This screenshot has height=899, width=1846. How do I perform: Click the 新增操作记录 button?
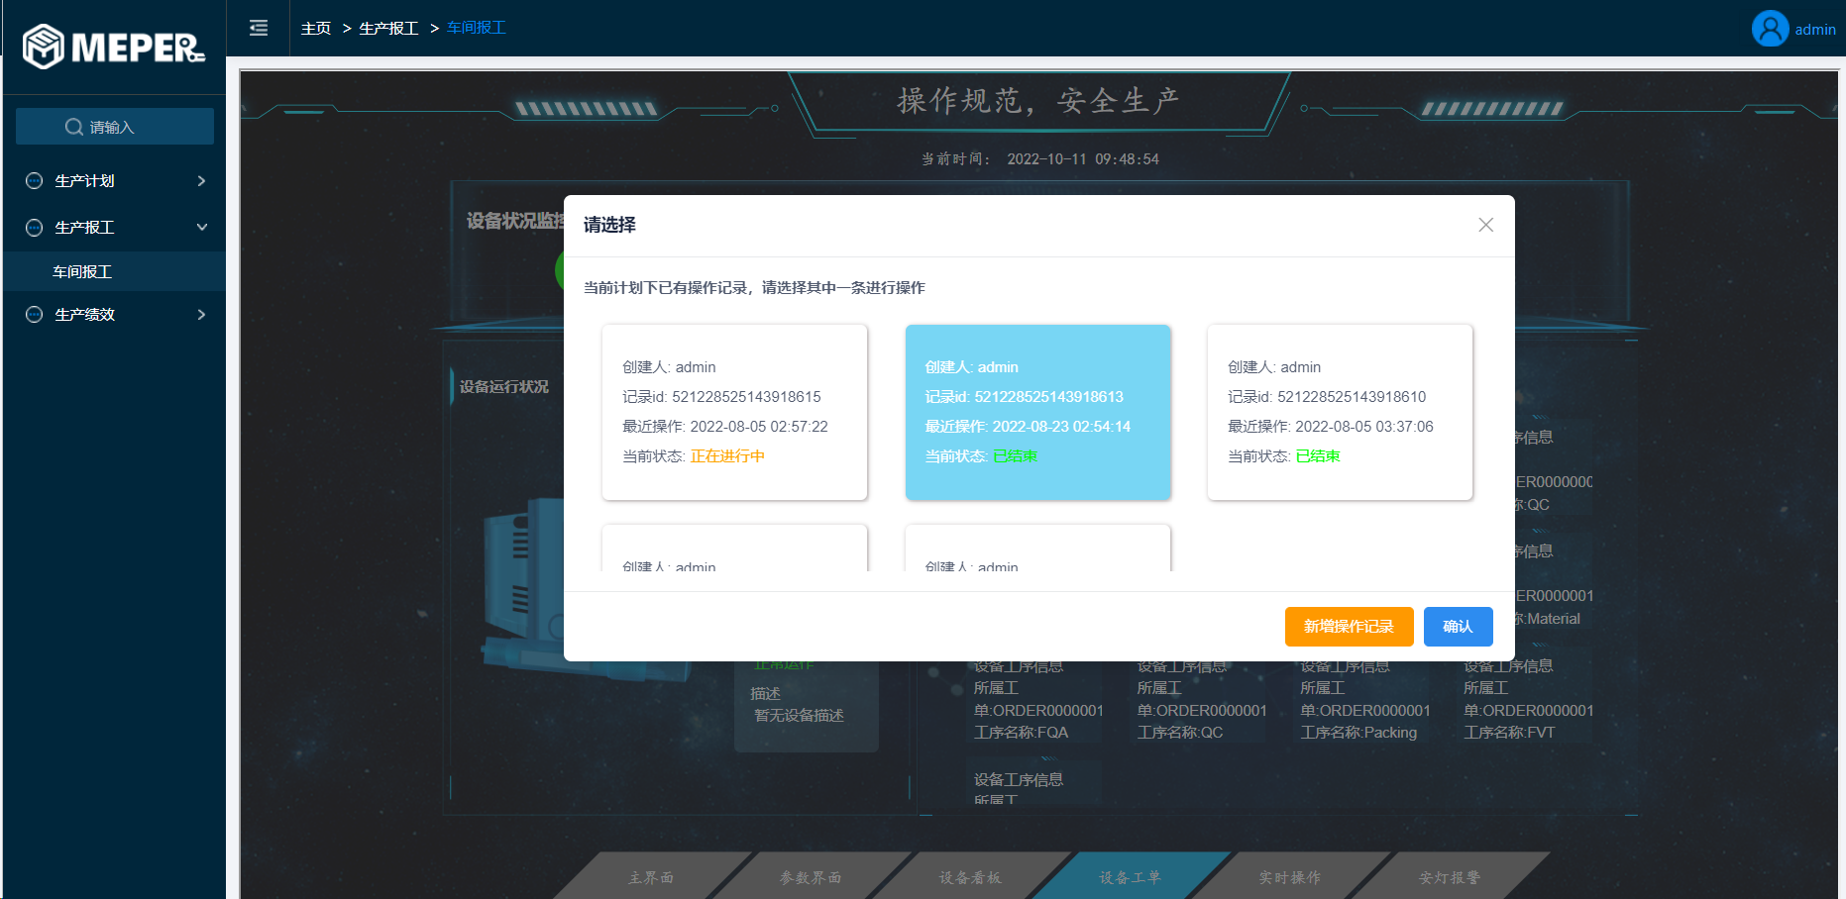[x=1349, y=627]
